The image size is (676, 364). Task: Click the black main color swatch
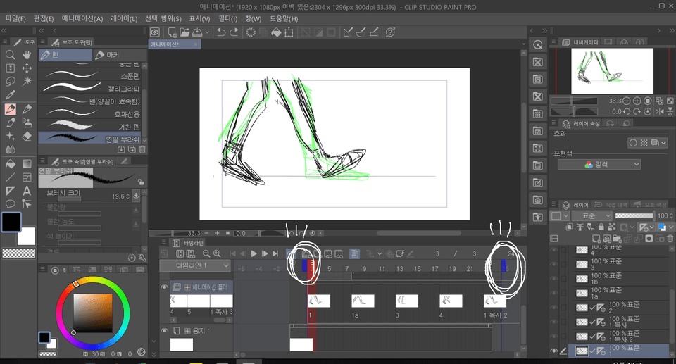[11, 222]
